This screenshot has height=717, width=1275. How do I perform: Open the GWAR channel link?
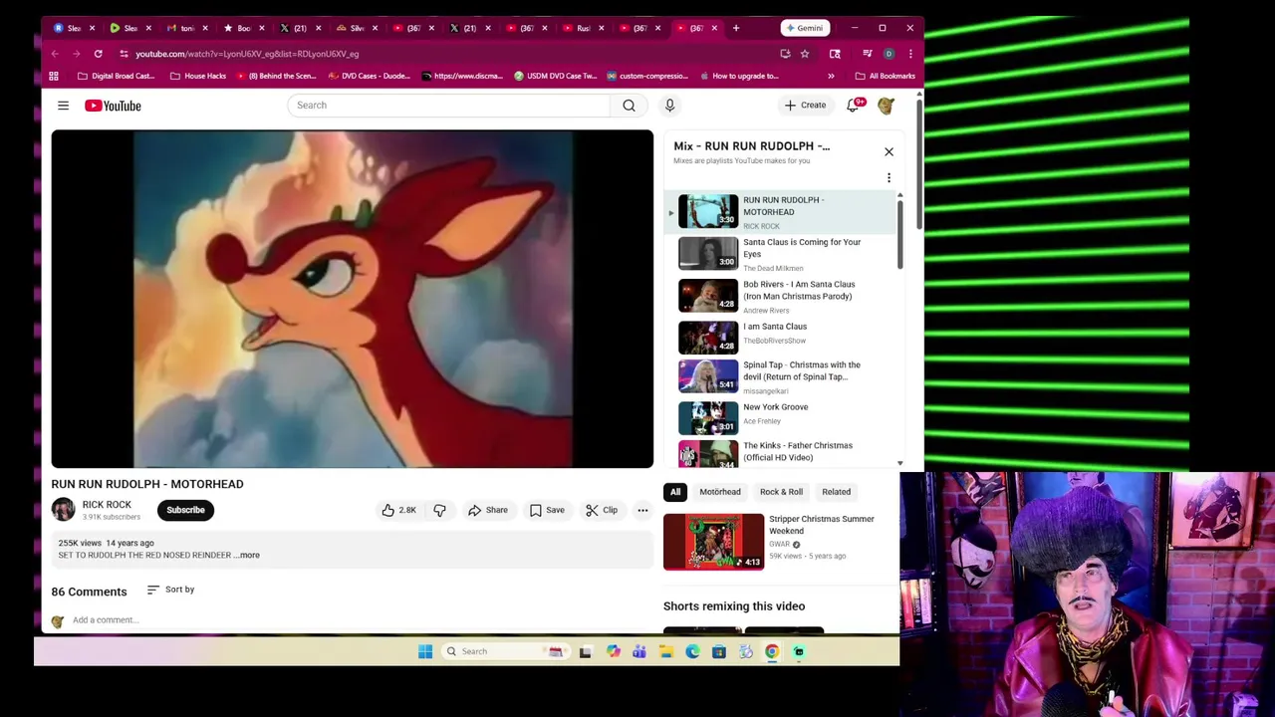pos(779,545)
